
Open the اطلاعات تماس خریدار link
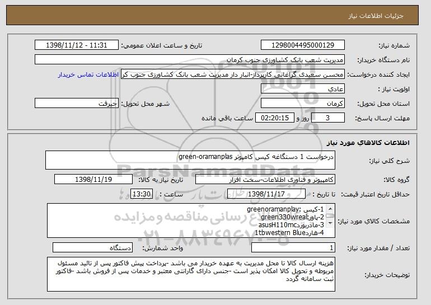click(x=88, y=74)
